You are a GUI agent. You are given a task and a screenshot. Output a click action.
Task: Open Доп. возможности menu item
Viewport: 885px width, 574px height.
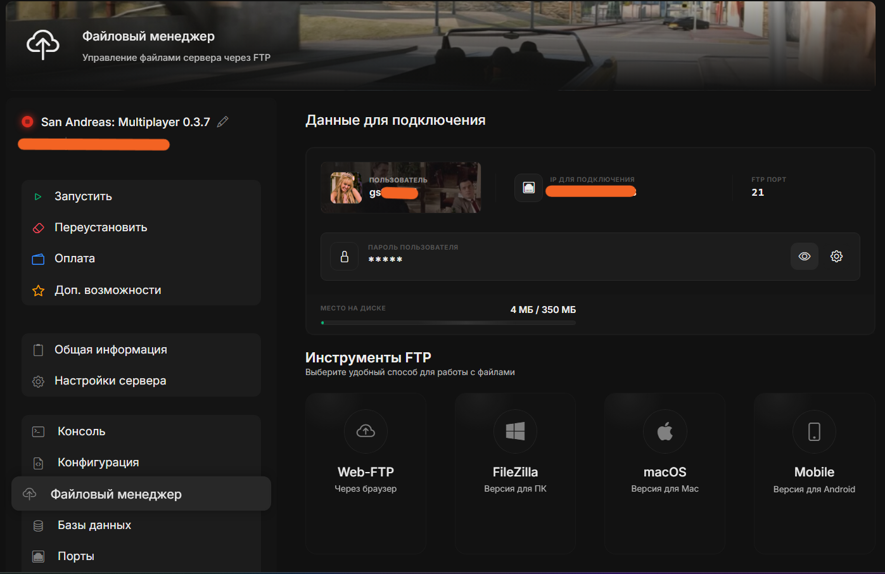tap(108, 290)
